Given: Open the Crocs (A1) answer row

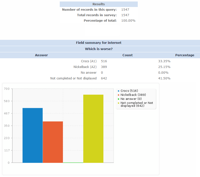Looking at the screenshot, I should pyautogui.click(x=89, y=61).
